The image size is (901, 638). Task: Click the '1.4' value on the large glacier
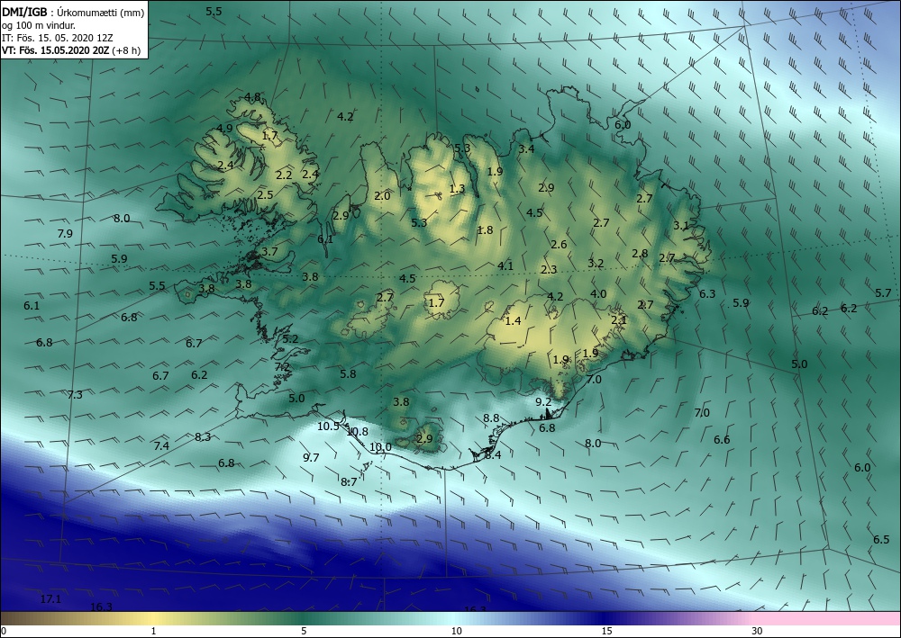click(x=513, y=320)
